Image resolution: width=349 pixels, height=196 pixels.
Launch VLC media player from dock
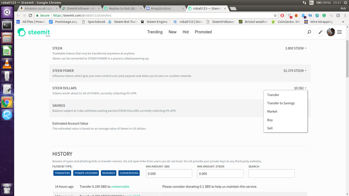pos(7,64)
